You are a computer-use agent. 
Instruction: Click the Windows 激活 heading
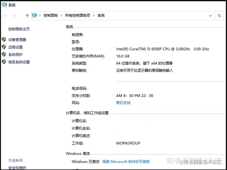[78, 154]
